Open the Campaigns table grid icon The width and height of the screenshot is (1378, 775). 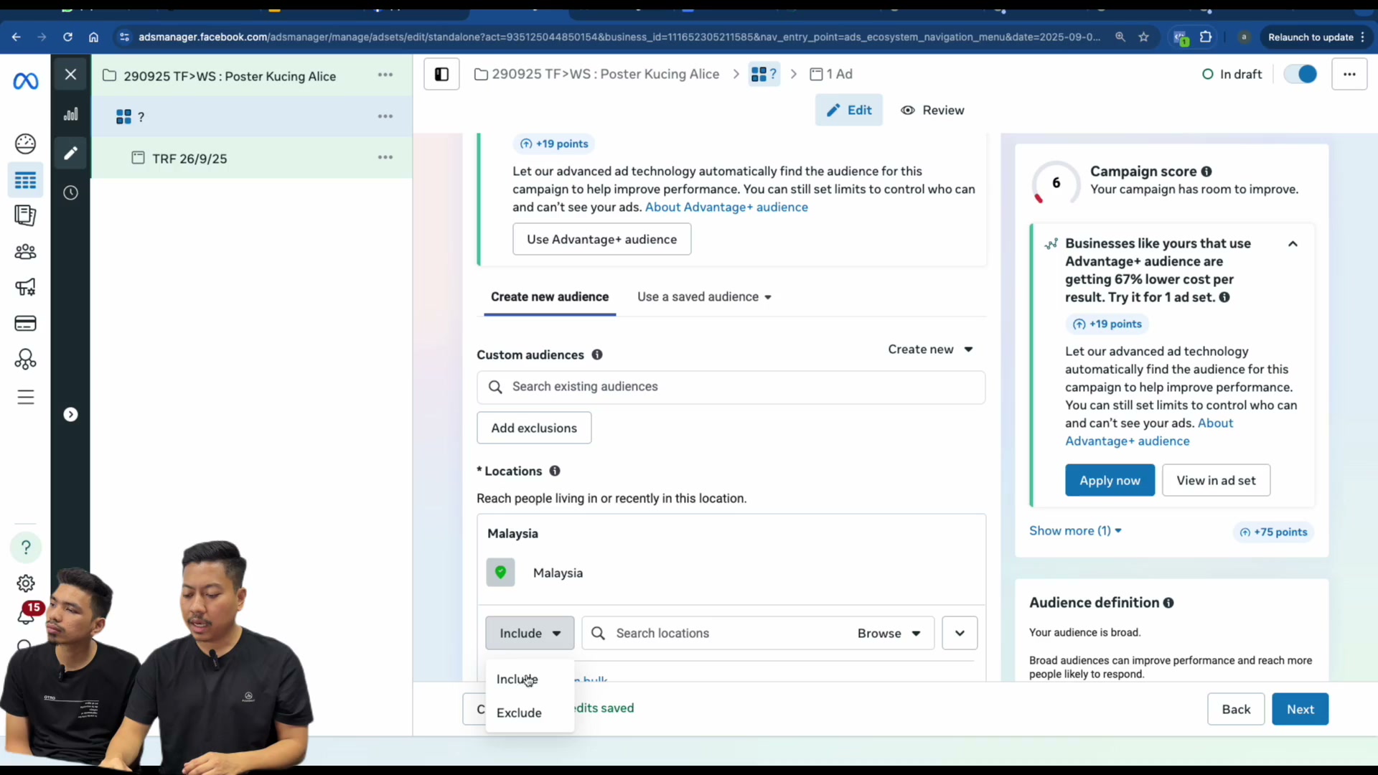point(26,180)
